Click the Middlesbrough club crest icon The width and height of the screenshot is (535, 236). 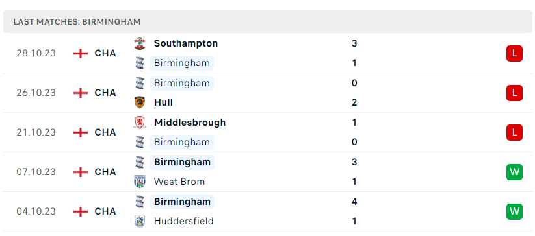coord(140,123)
